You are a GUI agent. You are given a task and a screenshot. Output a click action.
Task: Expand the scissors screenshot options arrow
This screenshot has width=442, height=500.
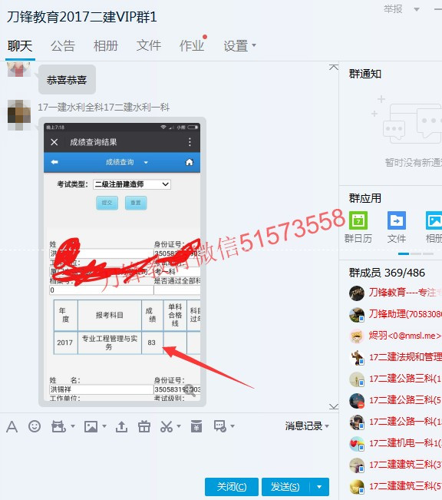click(179, 426)
